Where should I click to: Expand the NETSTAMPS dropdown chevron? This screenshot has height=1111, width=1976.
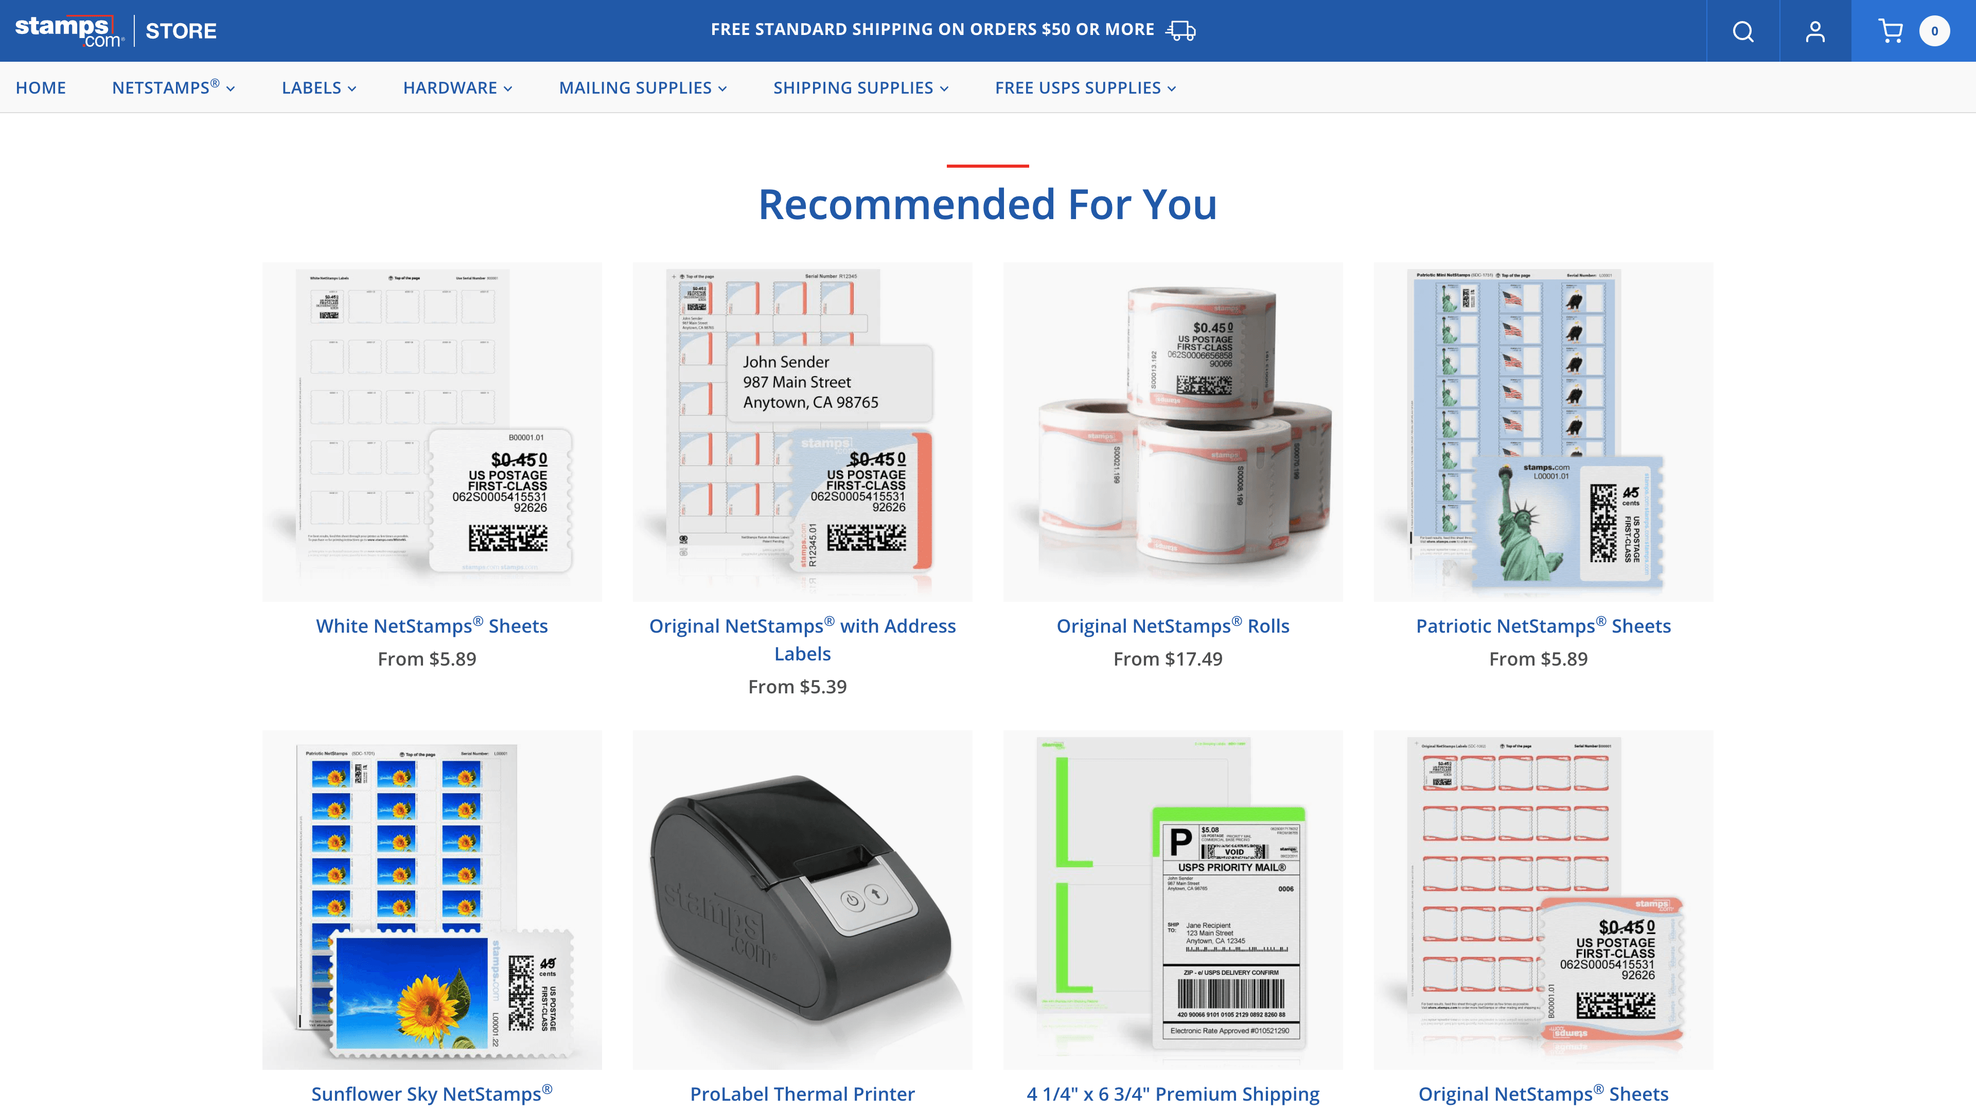pos(230,89)
